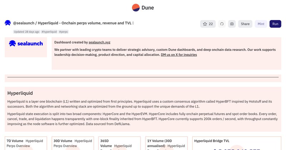Open the Hyperliquid Bridge TVL card title
Viewport: 286px width, 150px height.
point(212,141)
